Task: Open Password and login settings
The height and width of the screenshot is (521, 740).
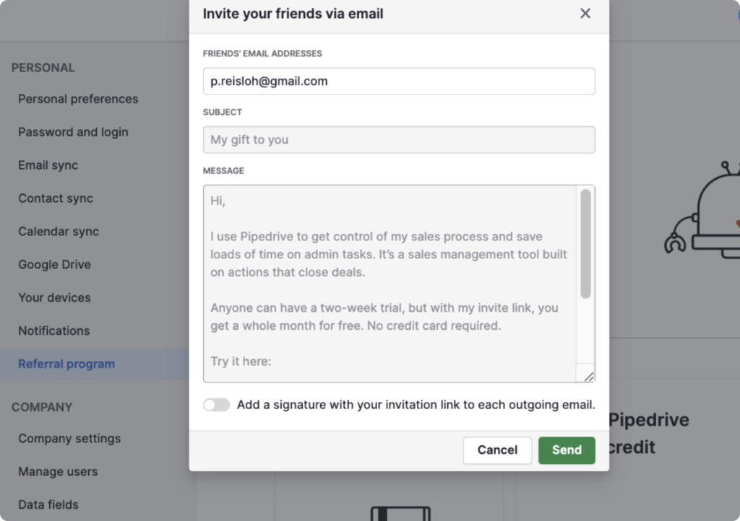Action: tap(73, 132)
